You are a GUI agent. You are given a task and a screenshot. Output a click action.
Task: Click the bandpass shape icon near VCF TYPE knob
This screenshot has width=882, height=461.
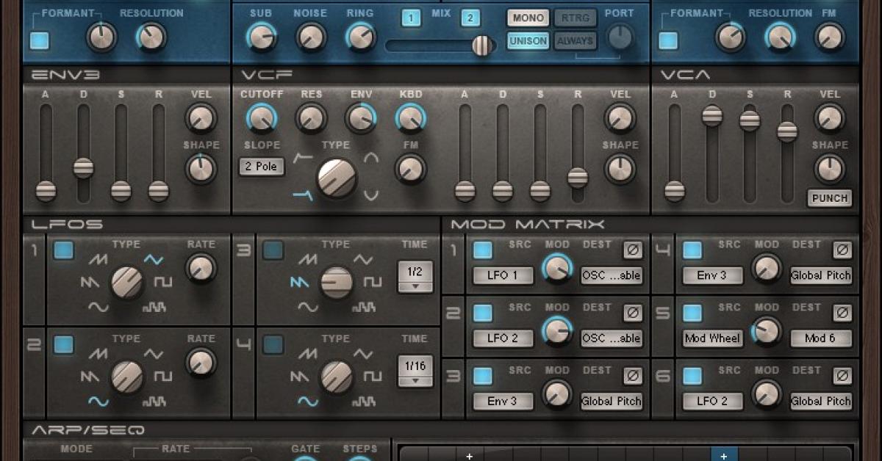(371, 156)
